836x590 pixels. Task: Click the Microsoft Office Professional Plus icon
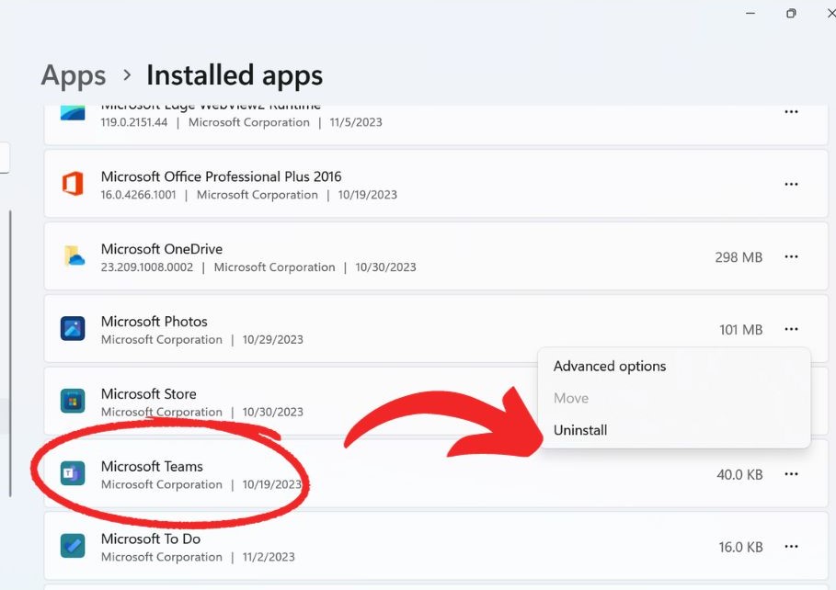click(73, 184)
